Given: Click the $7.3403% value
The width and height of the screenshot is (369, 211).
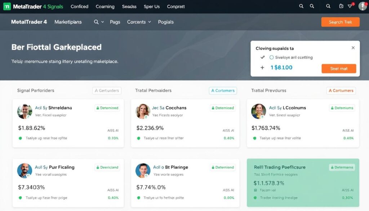Looking at the screenshot, I should [31, 188].
